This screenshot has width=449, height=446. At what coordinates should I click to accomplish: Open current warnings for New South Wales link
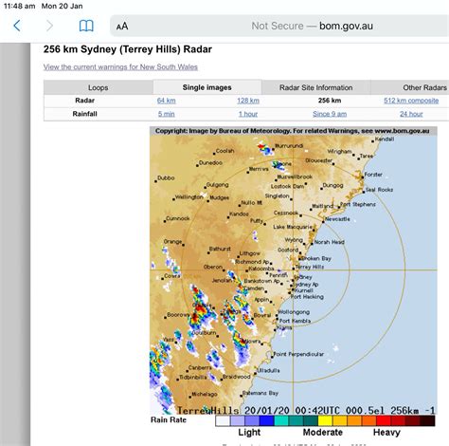pyautogui.click(x=120, y=67)
